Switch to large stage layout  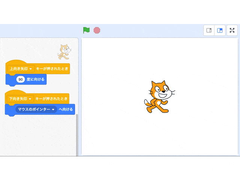[220, 30]
